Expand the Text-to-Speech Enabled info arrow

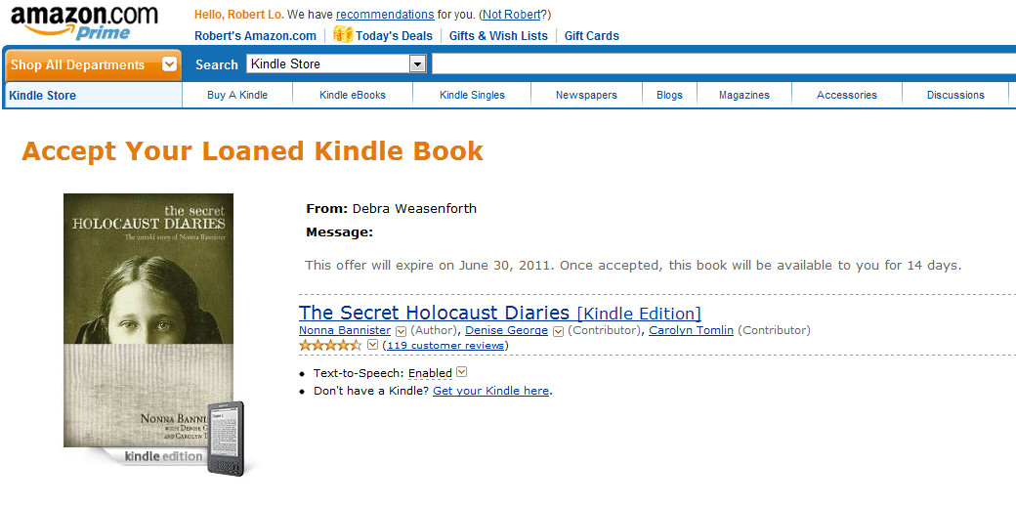[461, 372]
